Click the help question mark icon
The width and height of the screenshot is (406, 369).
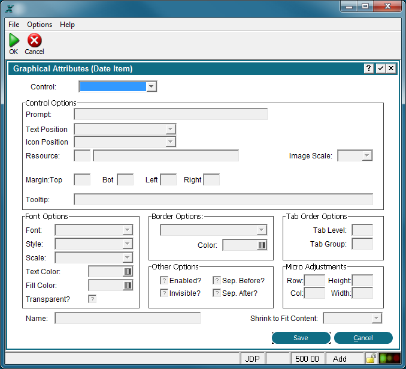(368, 68)
